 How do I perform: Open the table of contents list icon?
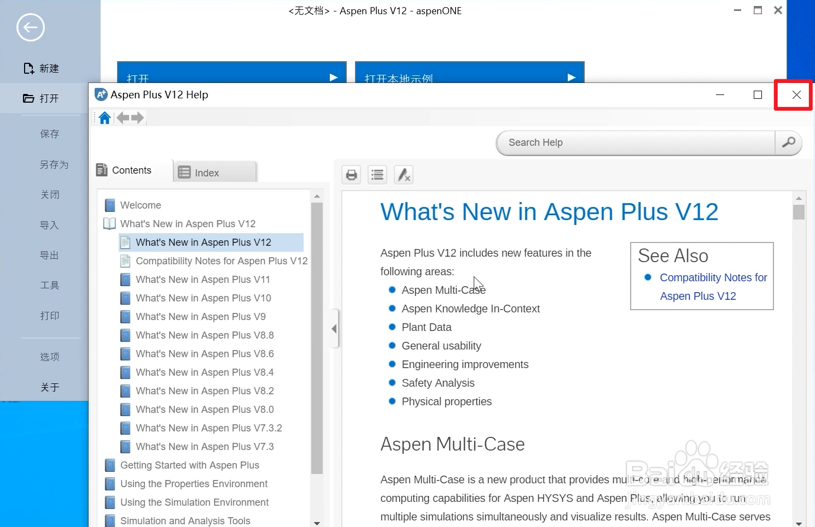point(377,174)
